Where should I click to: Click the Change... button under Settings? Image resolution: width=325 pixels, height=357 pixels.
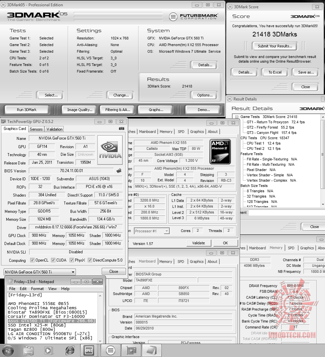tap(121, 95)
